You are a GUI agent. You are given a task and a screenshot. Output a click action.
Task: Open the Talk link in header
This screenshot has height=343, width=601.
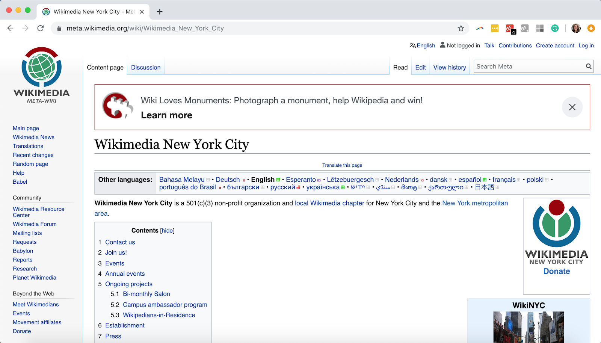point(489,45)
